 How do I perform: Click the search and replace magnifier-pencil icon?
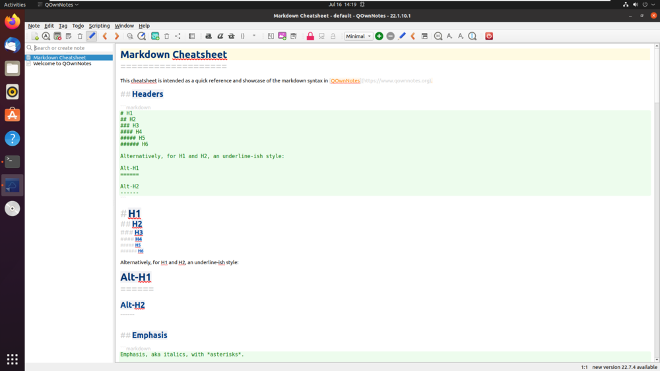141,36
